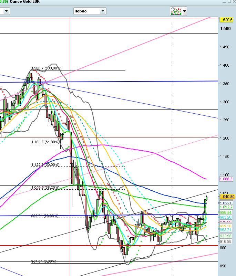Select Fibonacci label 1 184,7 (61,80%)
236x276 pixels.
coord(46,142)
